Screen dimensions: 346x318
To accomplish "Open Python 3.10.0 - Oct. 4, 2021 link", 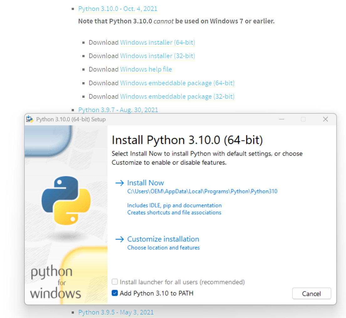I will pos(118,8).
